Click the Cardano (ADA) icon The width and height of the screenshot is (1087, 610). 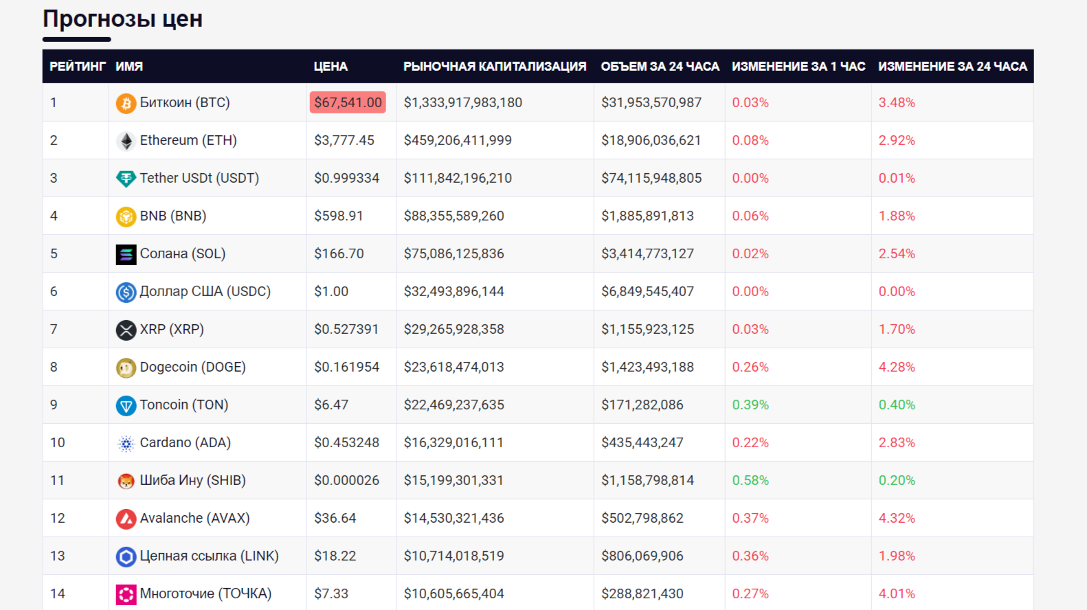tap(126, 443)
